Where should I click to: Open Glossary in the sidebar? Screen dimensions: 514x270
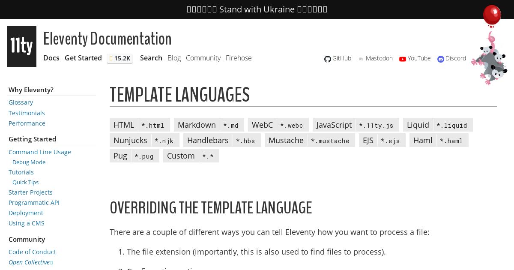coord(21,102)
